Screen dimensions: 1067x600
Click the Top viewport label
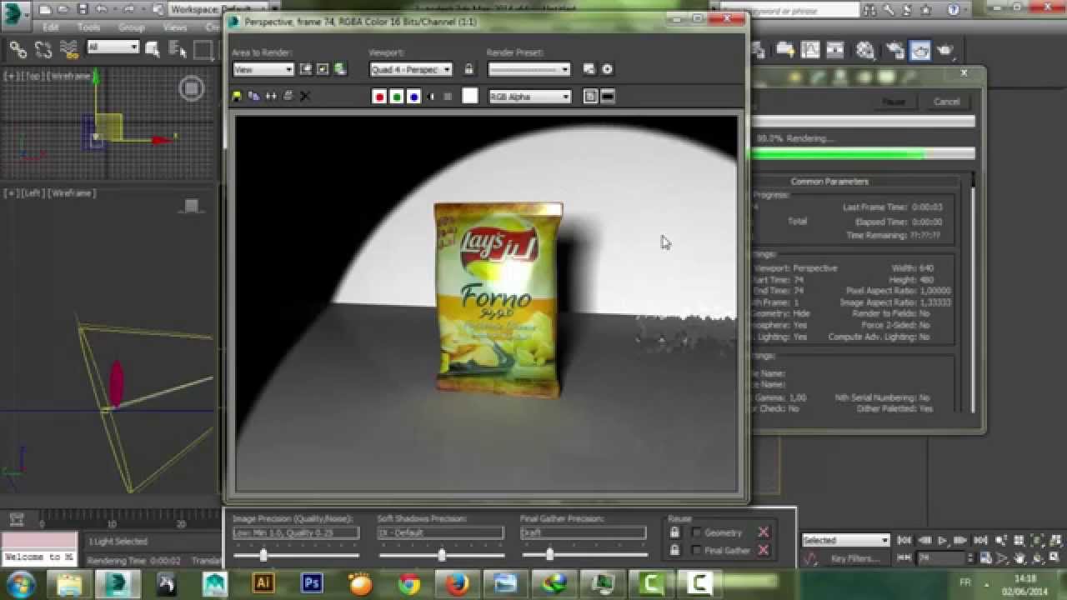tap(33, 76)
